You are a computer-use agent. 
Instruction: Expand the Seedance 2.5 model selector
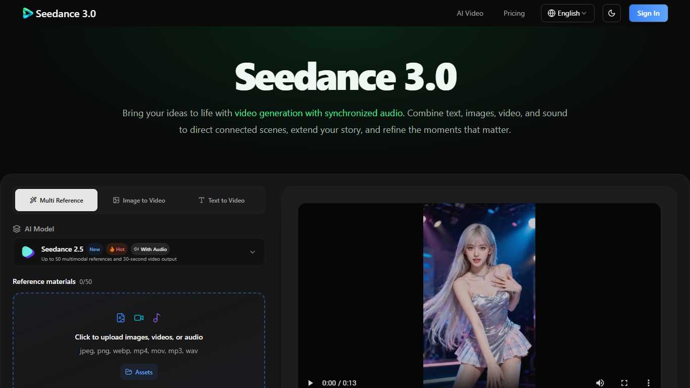138,252
